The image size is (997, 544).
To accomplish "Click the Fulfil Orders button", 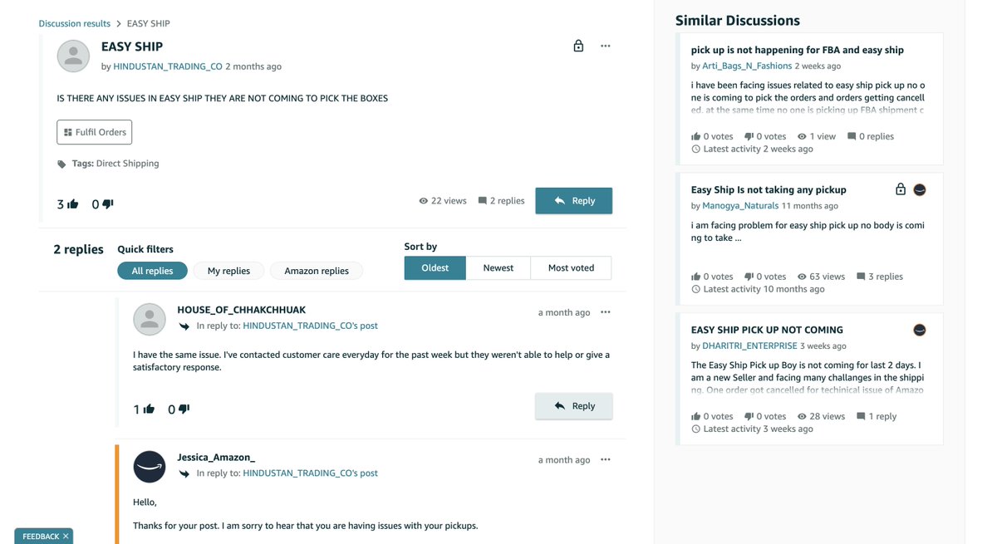I will tap(94, 132).
